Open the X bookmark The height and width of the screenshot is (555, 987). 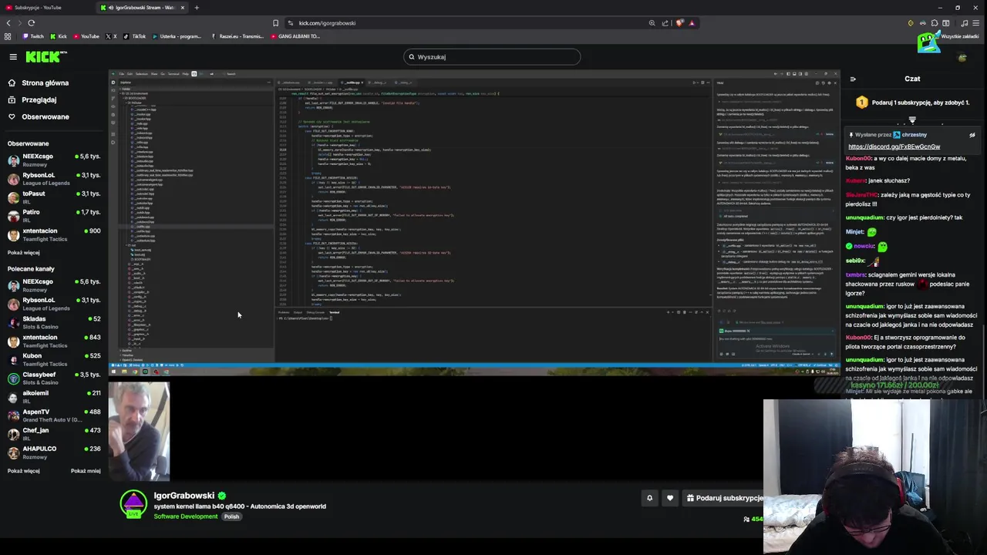click(x=111, y=36)
